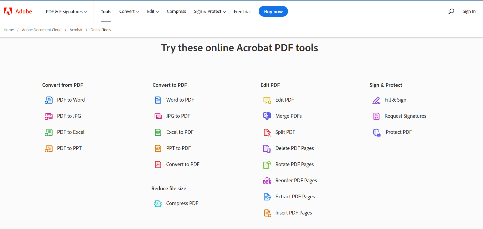
Task: Click the Insert PDF Pages icon
Action: click(267, 213)
